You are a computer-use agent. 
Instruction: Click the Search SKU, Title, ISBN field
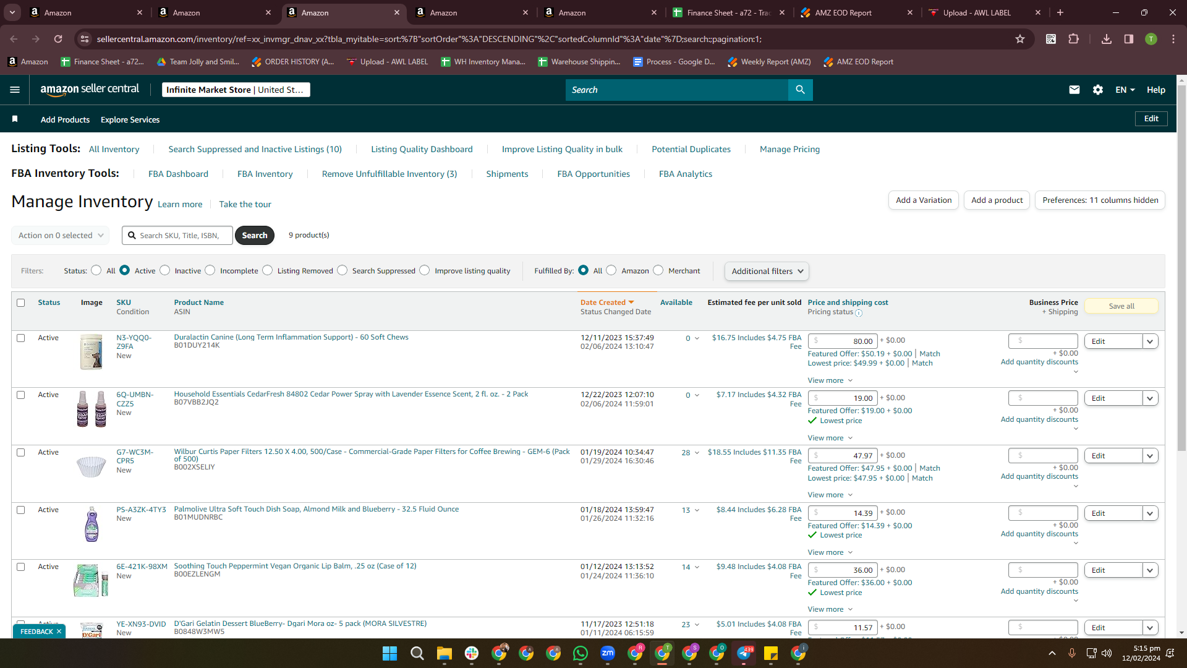[x=177, y=236]
